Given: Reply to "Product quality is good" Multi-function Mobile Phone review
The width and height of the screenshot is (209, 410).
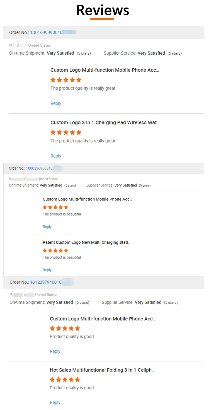Looking at the screenshot, I should coord(55,351).
